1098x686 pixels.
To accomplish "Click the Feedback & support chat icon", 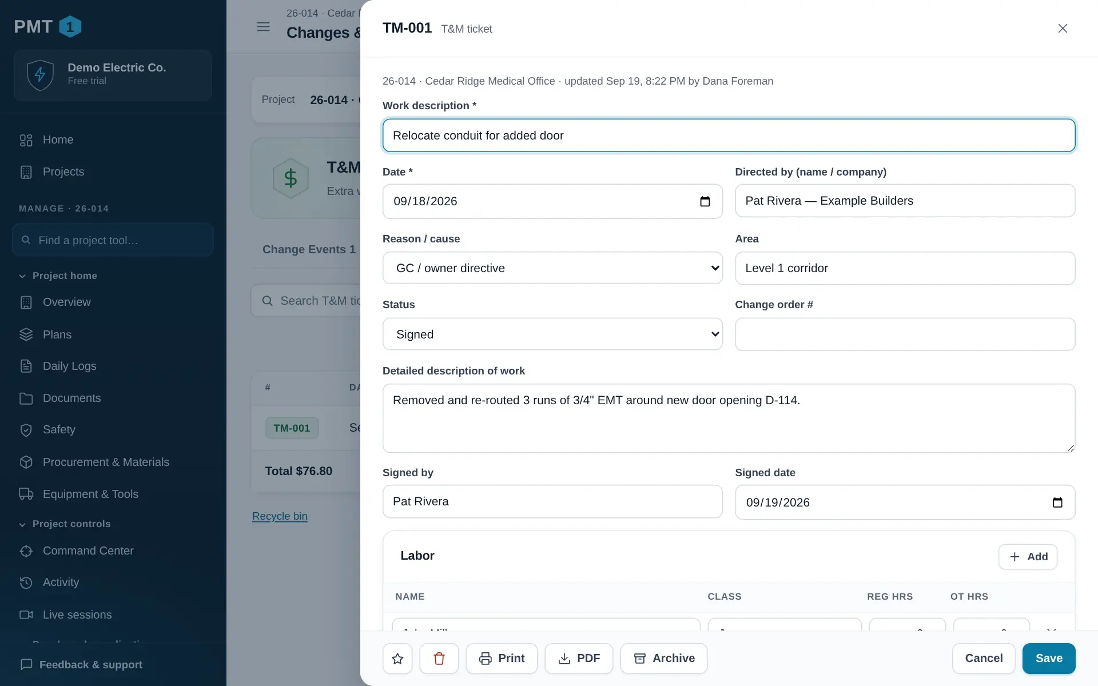I will 26,664.
